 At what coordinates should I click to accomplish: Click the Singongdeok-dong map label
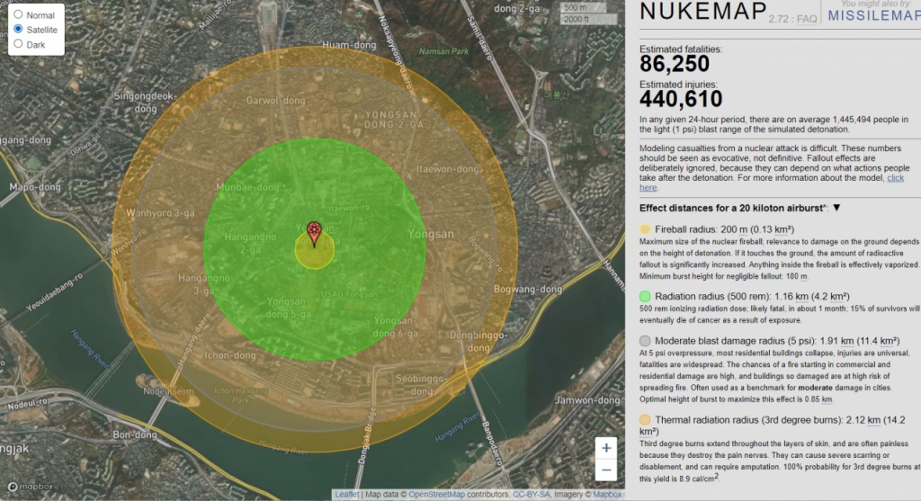[x=145, y=103]
